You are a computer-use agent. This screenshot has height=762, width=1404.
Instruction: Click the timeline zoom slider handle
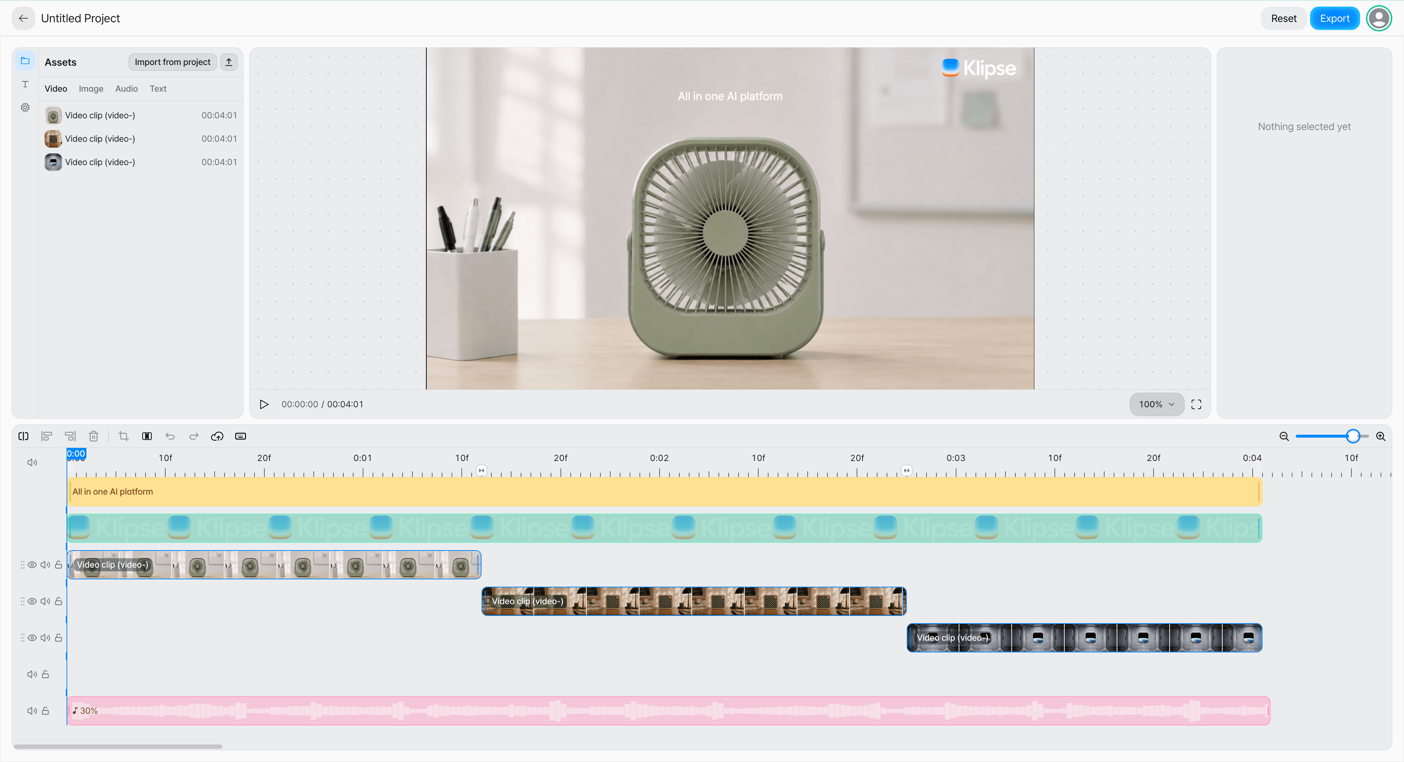pyautogui.click(x=1353, y=436)
